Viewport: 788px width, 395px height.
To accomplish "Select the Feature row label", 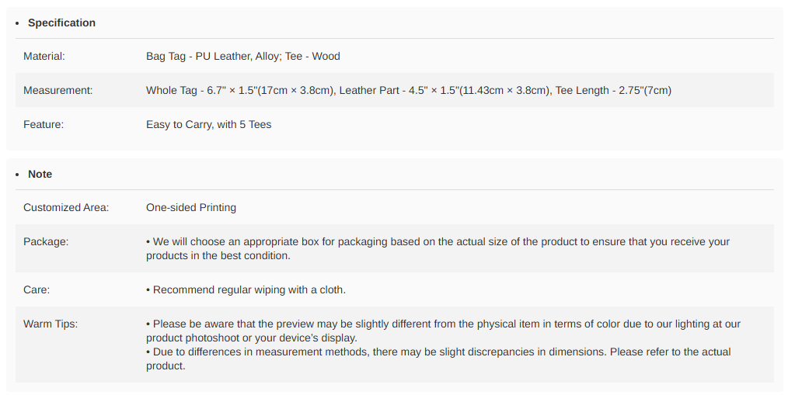I will coord(44,124).
